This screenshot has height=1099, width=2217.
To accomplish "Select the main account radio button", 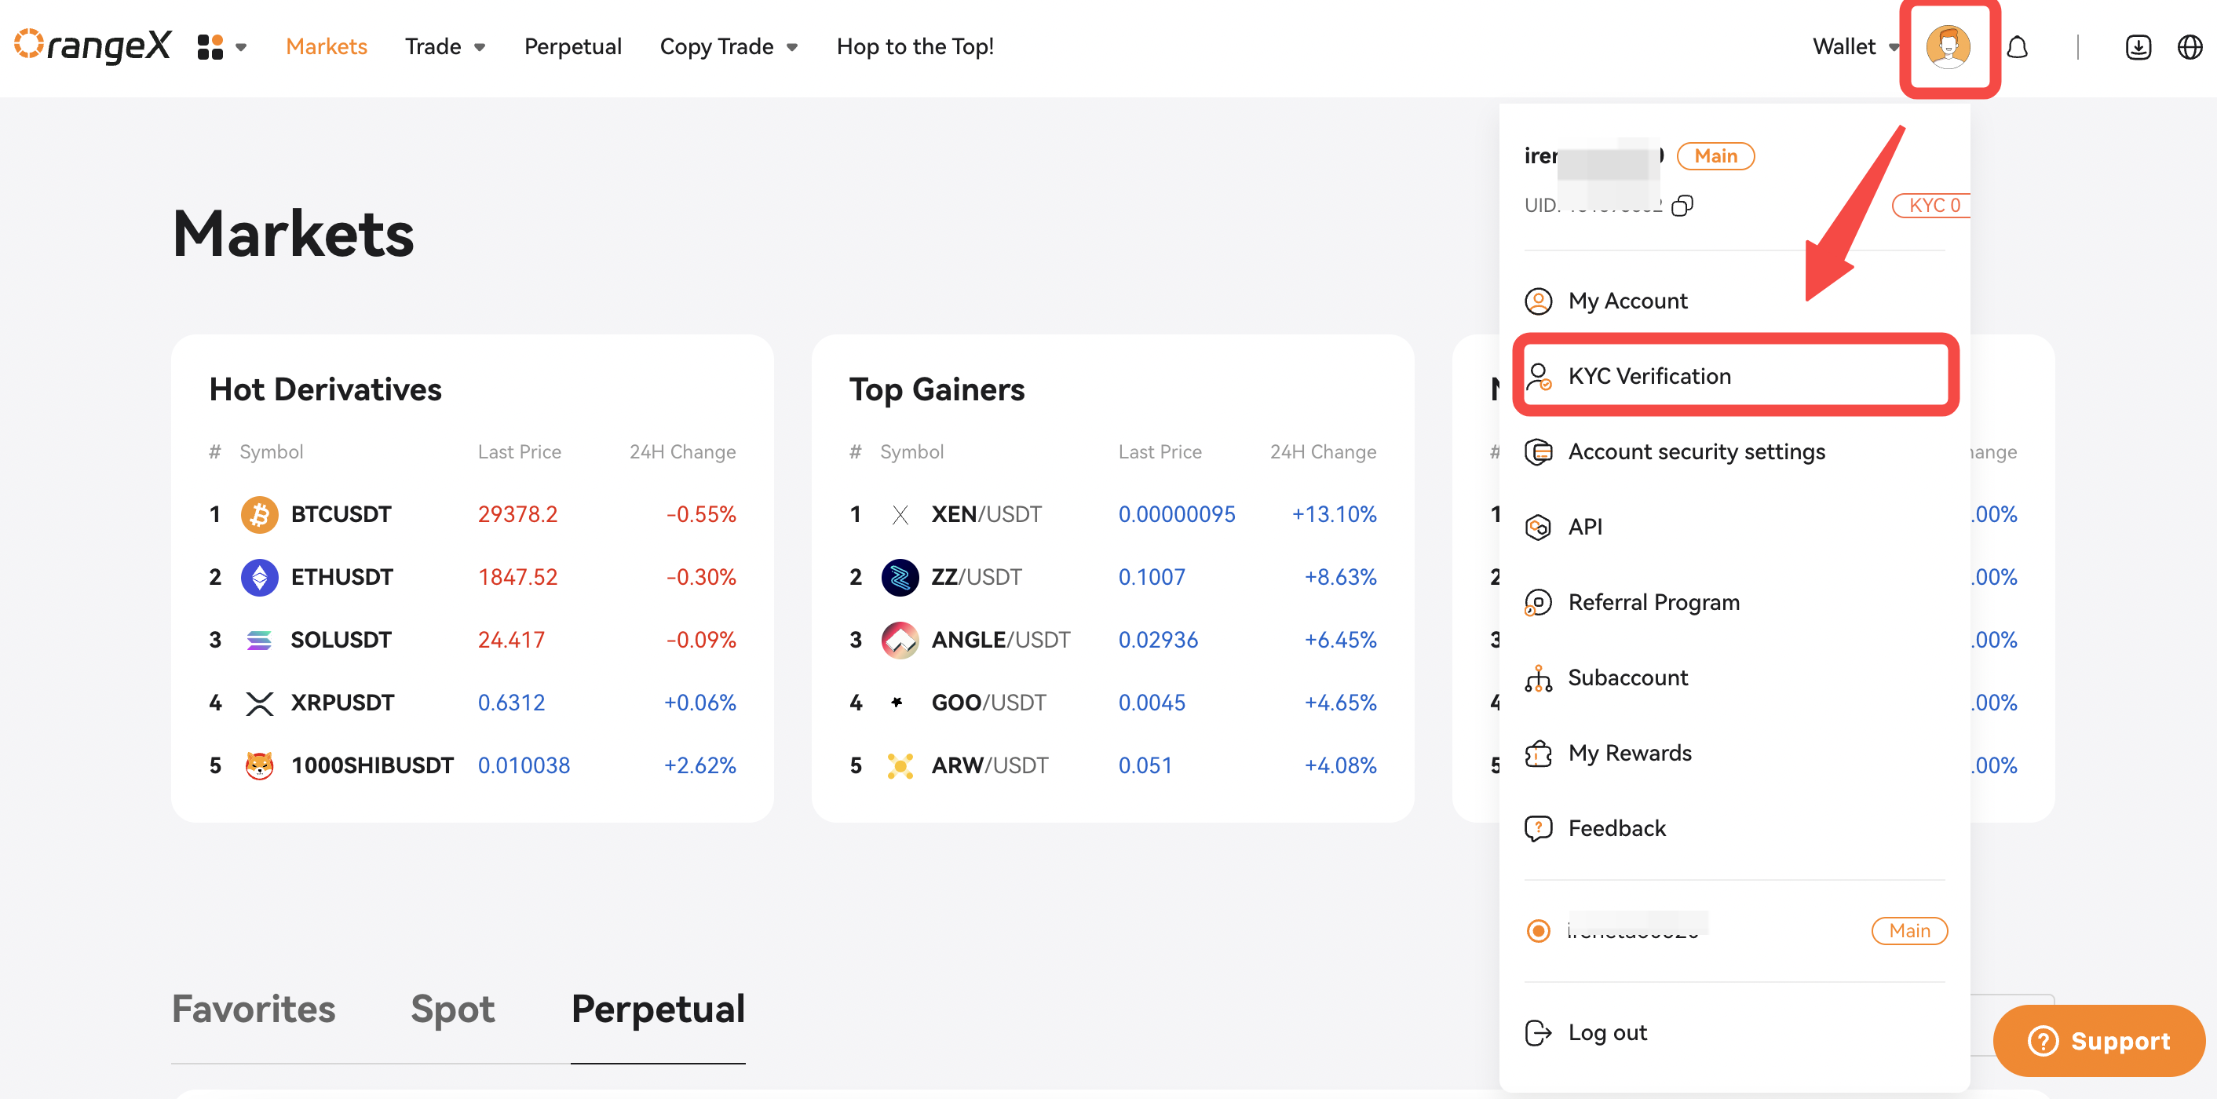I will [1538, 931].
